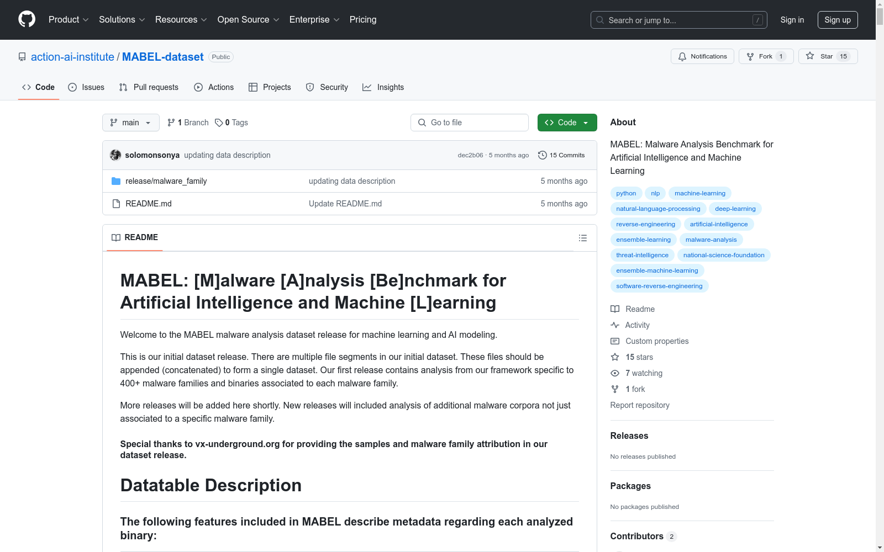Image resolution: width=884 pixels, height=552 pixels.
Task: Open the main branch selector dropdown
Action: (x=131, y=123)
